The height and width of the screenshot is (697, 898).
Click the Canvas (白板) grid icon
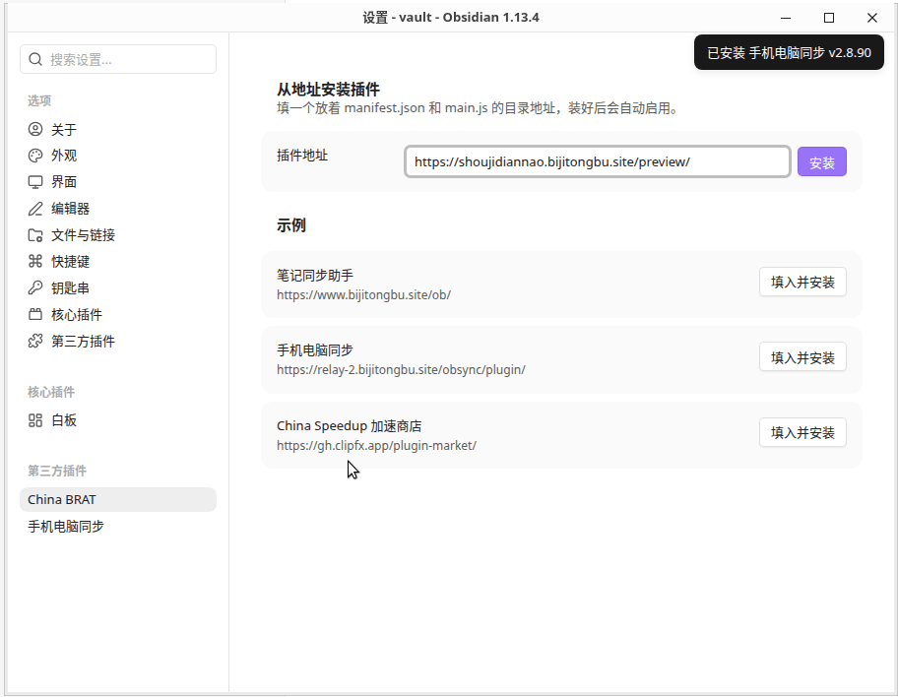click(35, 420)
